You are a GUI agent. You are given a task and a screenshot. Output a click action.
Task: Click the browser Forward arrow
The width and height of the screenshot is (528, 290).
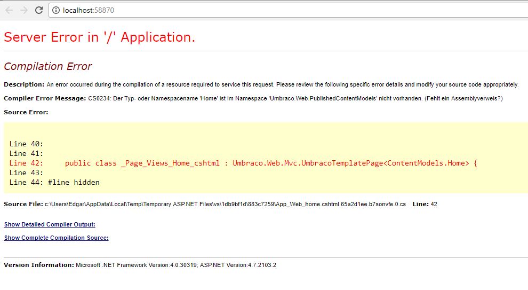(x=24, y=10)
